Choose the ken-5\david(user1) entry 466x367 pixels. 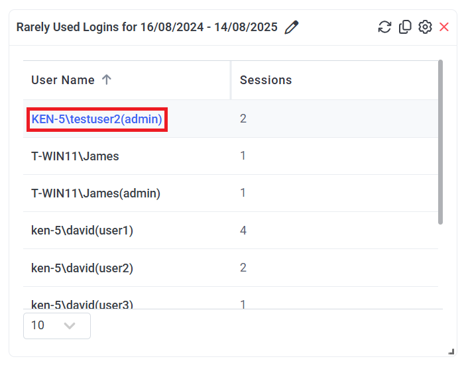(82, 231)
